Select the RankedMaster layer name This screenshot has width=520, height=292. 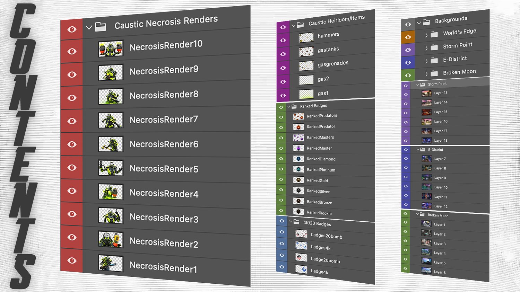(x=319, y=148)
